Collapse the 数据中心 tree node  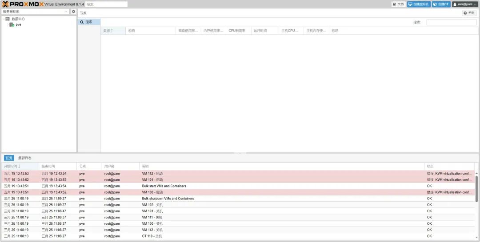tap(3, 19)
